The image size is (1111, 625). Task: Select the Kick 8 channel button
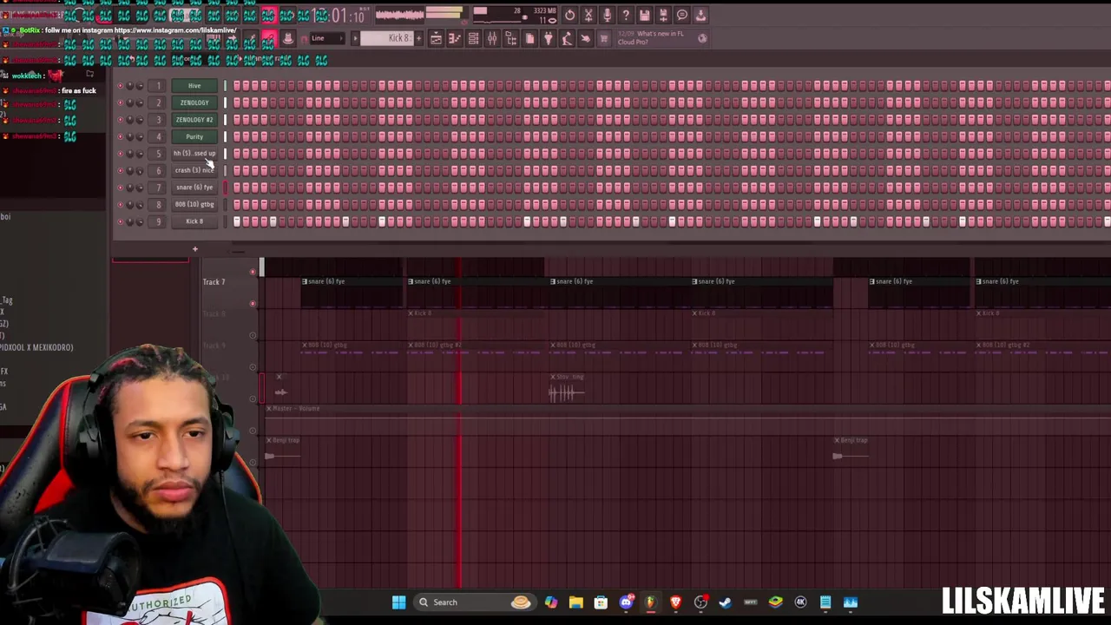(194, 221)
